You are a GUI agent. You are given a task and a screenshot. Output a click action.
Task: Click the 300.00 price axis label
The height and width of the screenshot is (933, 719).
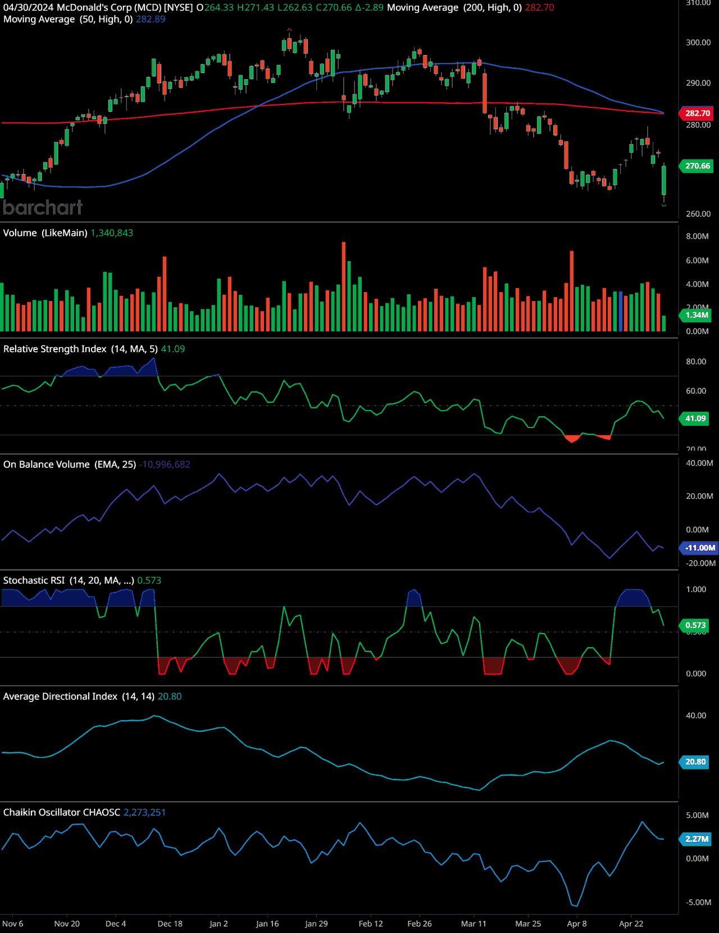pyautogui.click(x=698, y=42)
